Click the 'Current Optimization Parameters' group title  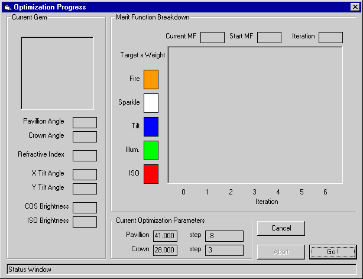(160, 220)
